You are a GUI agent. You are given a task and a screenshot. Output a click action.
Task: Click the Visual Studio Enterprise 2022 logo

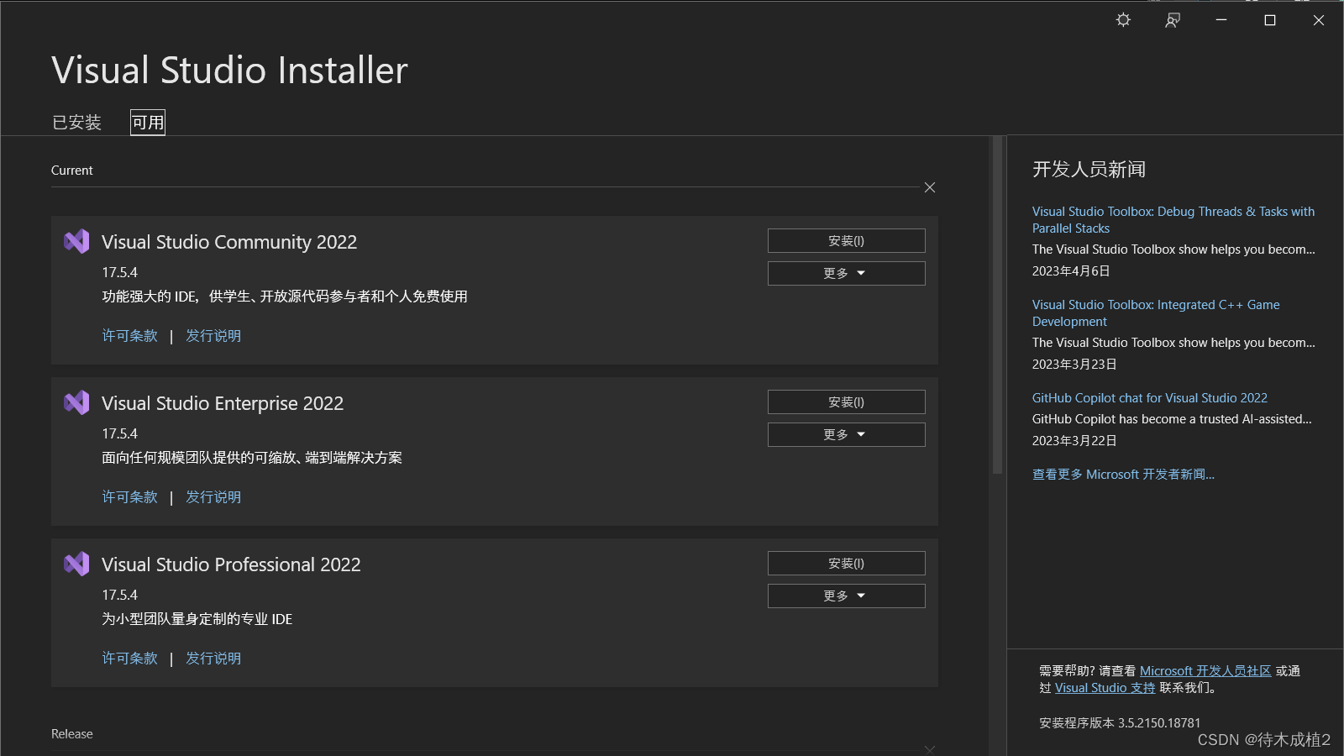(x=76, y=403)
